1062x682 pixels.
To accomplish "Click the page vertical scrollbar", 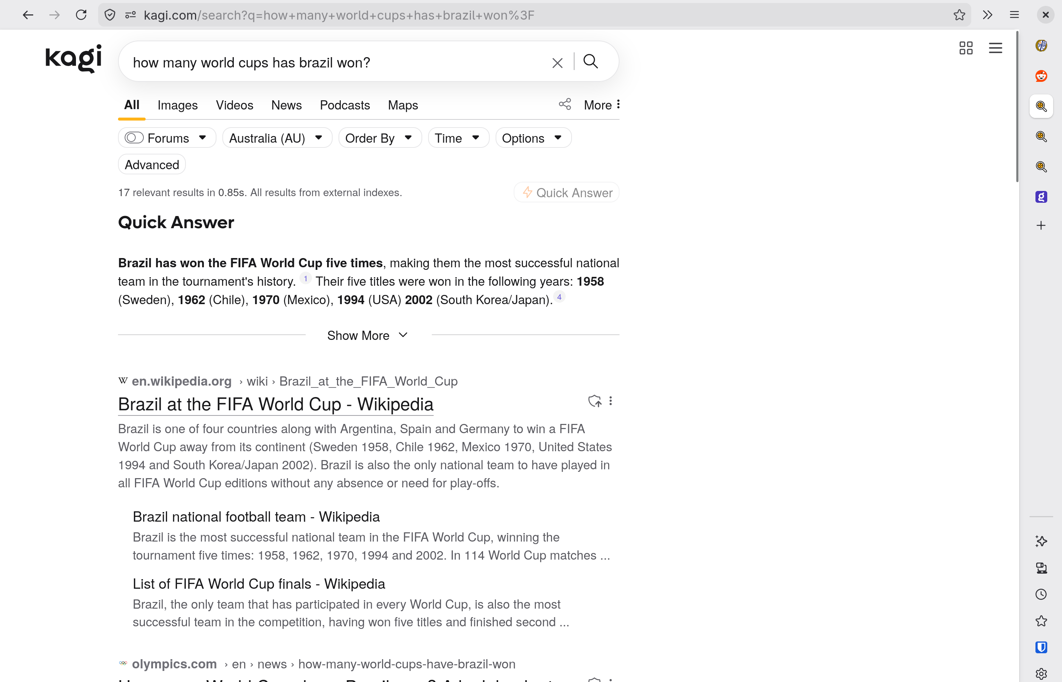I will pyautogui.click(x=1017, y=106).
